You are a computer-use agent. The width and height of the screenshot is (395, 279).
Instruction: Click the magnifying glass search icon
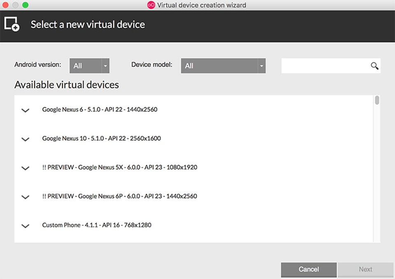point(374,66)
